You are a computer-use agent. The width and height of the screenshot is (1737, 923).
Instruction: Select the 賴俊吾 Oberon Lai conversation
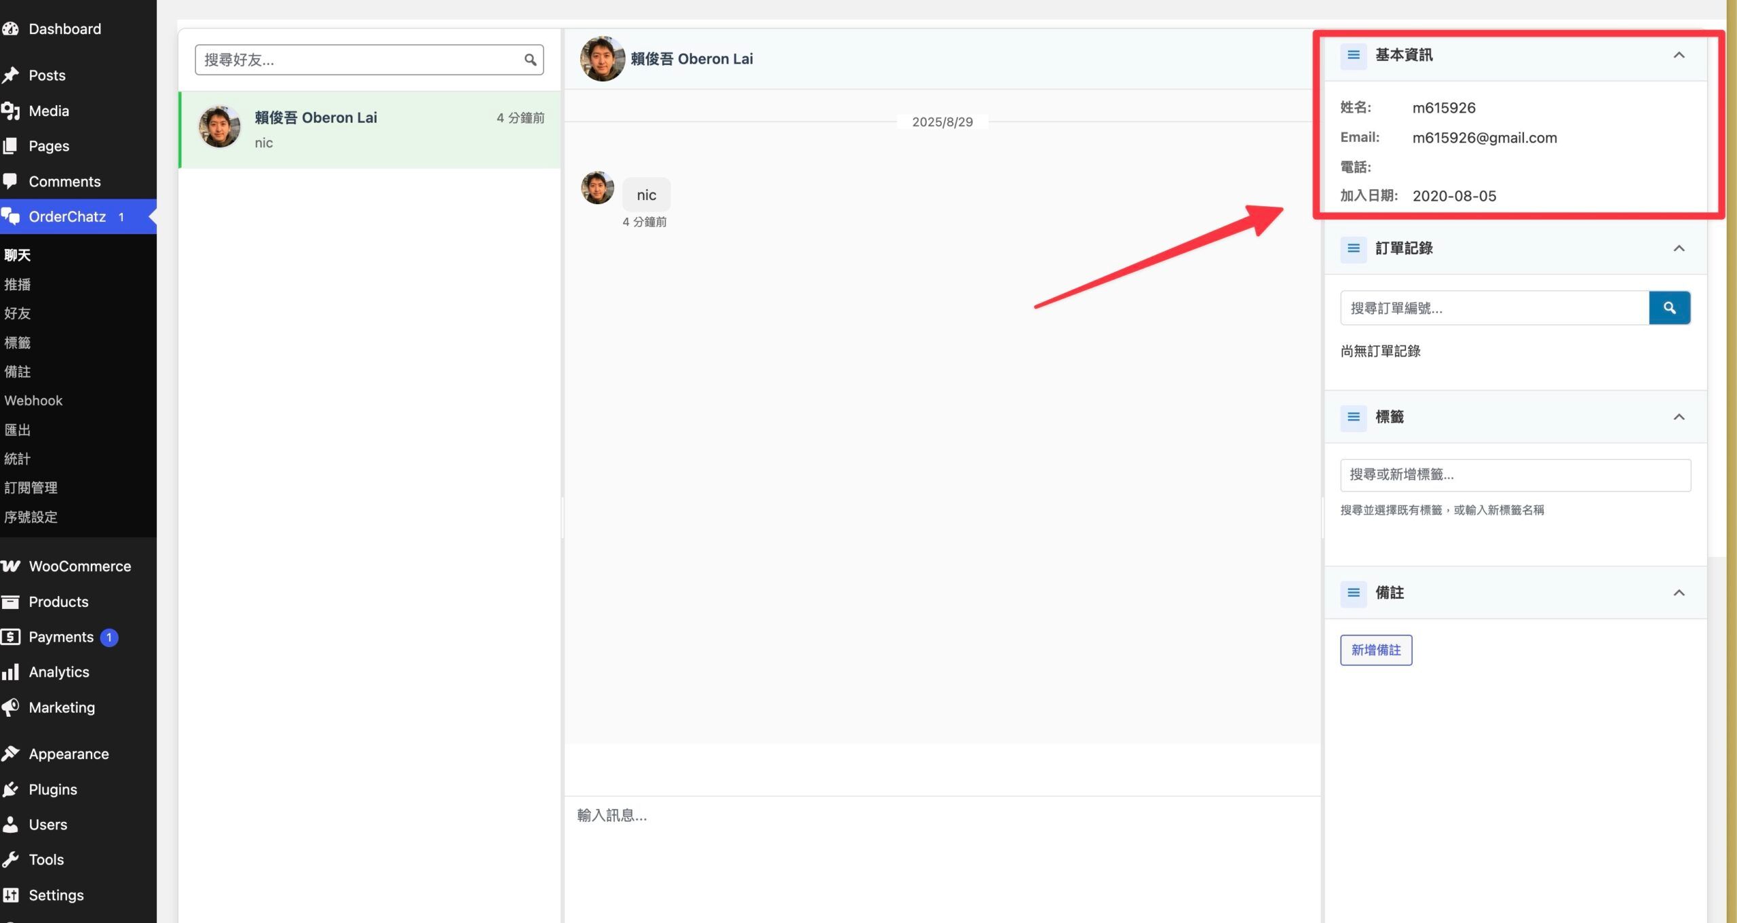click(x=370, y=130)
